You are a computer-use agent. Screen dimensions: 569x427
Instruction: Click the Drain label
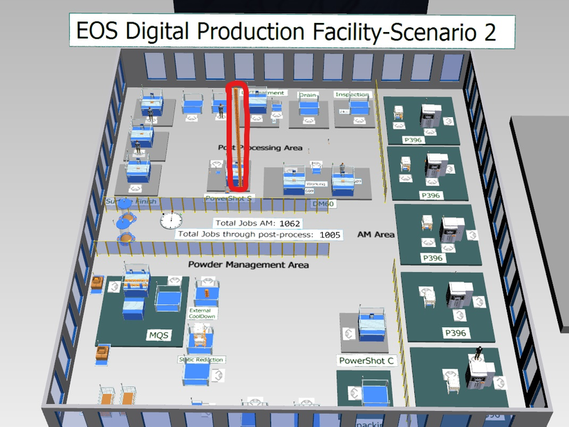tap(308, 95)
